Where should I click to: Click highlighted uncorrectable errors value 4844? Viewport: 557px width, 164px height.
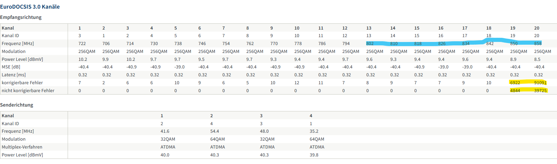(x=515, y=90)
